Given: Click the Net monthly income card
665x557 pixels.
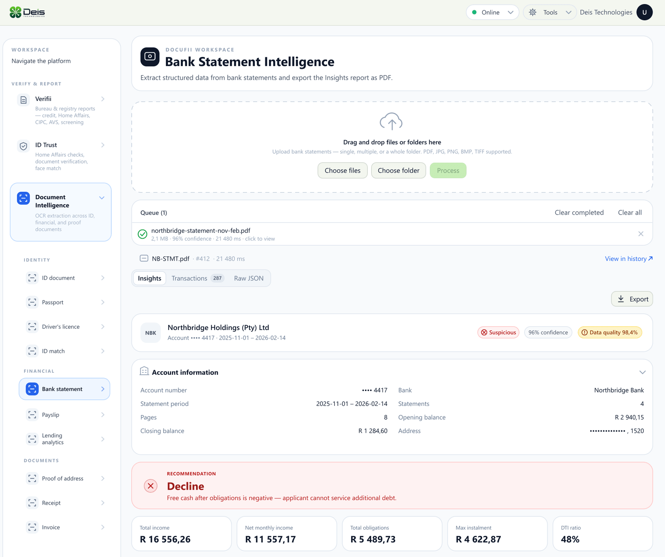Looking at the screenshot, I should [x=287, y=534].
